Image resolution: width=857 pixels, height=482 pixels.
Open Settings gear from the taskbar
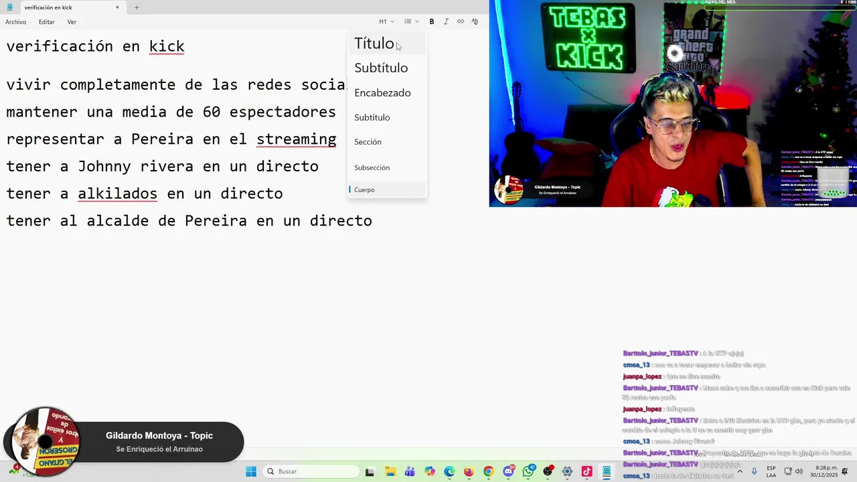point(567,471)
